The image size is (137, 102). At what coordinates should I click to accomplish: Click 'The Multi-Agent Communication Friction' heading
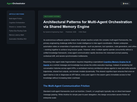[66, 86]
